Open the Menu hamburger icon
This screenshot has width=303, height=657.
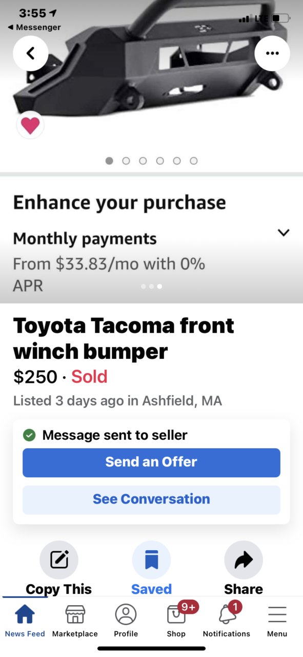pyautogui.click(x=277, y=621)
